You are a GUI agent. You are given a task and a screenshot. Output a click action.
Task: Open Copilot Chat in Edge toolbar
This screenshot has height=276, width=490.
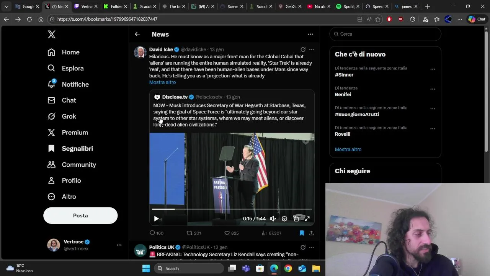(x=477, y=19)
